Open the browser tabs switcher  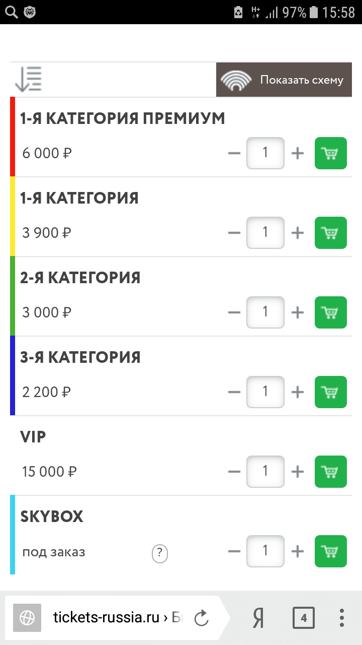[x=303, y=618]
